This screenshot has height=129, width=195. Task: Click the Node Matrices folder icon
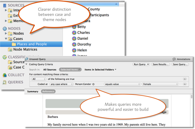(x=10, y=50)
